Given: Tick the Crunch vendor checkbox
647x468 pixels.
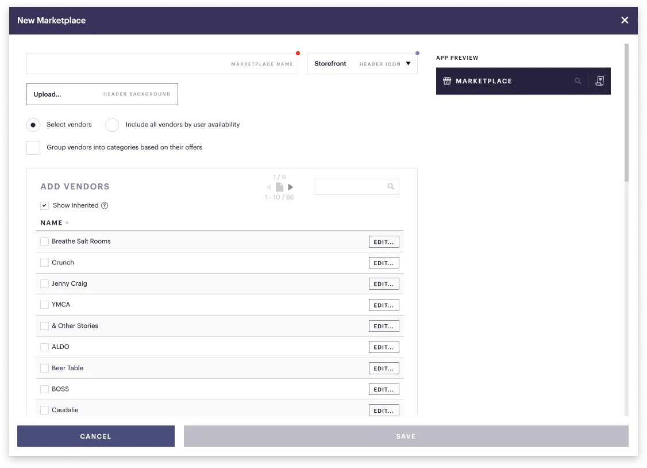Looking at the screenshot, I should (x=45, y=263).
